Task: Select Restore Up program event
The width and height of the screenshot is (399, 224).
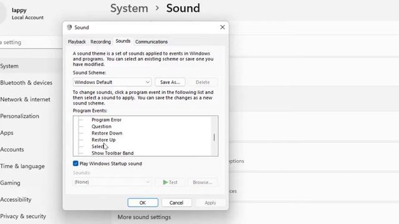Action: tap(103, 140)
